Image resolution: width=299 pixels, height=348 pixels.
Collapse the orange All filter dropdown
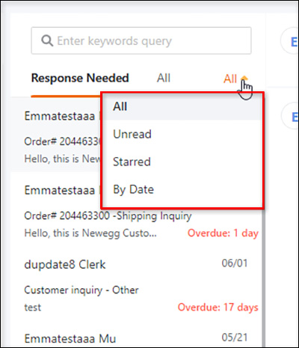(235, 79)
